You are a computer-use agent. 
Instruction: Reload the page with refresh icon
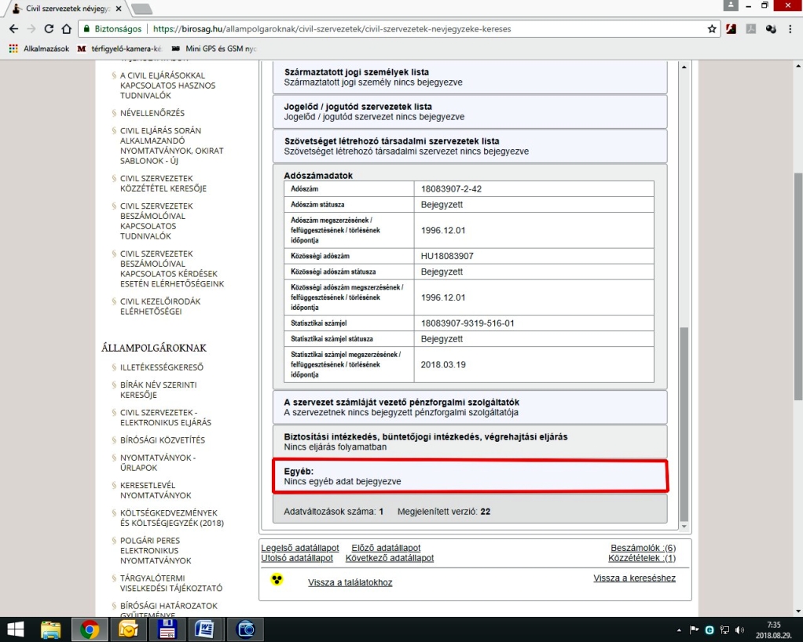coord(49,29)
